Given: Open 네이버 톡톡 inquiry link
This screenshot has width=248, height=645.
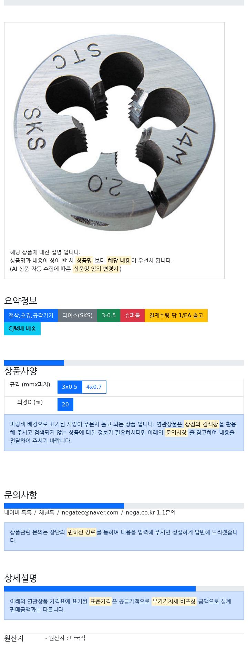Looking at the screenshot, I should pos(18,513).
